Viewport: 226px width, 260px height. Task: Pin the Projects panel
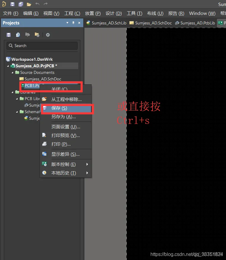click(x=73, y=23)
